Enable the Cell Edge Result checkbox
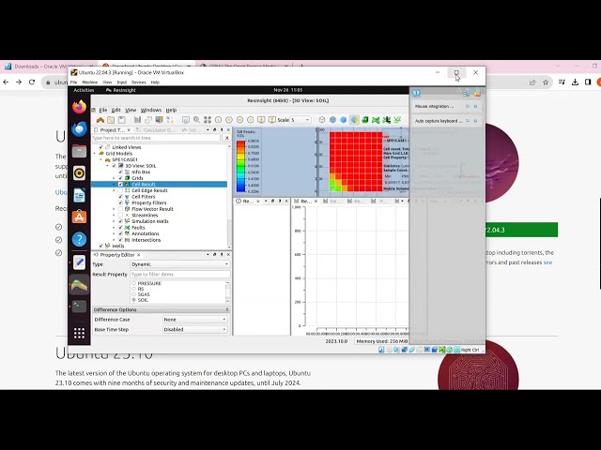The width and height of the screenshot is (601, 450). coord(121,190)
